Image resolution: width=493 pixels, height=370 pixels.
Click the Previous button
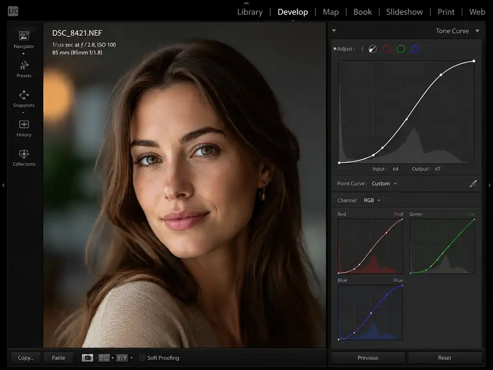pyautogui.click(x=368, y=358)
